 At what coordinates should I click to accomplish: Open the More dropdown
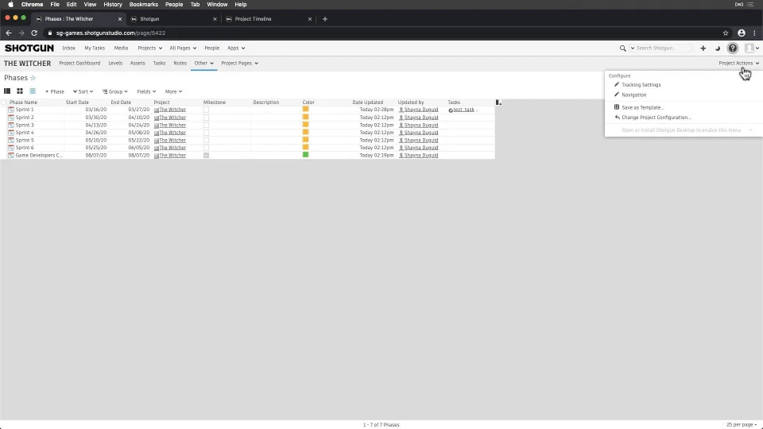(174, 91)
